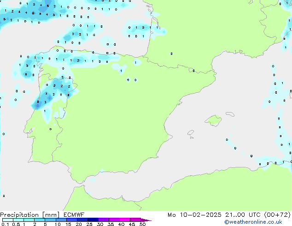Click Ibiza island outline on the map
Image resolution: width=292 pixels, height=226 pixels.
191,133
